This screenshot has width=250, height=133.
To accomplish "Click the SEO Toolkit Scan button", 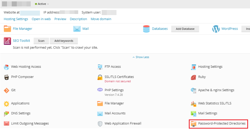I will point(41,41).
